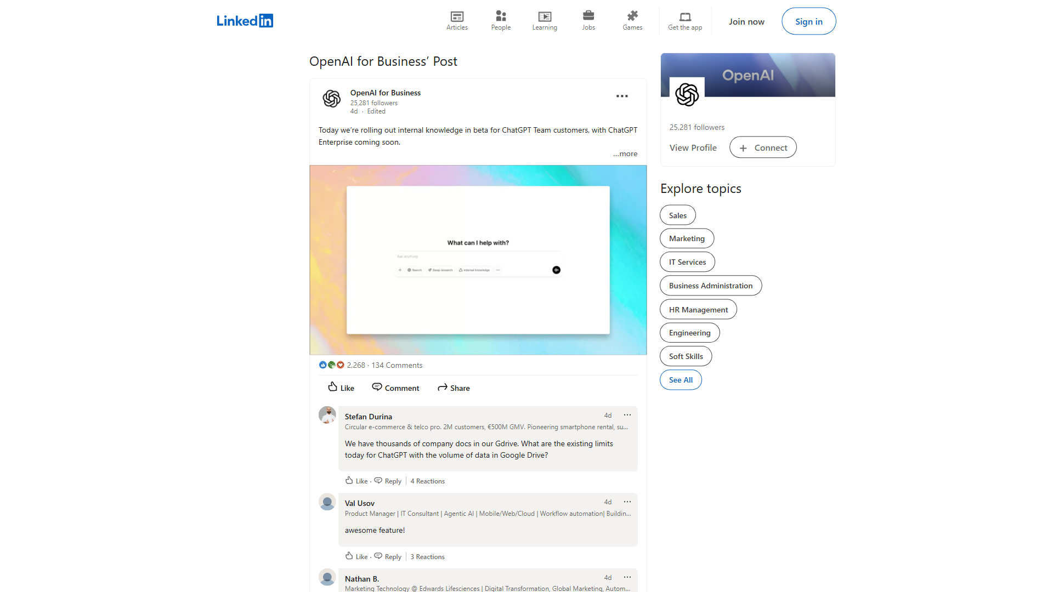Select the IT Services topic

(x=688, y=262)
